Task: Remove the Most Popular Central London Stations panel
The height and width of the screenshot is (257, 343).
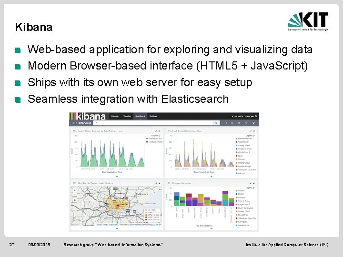Action: tap(160, 183)
